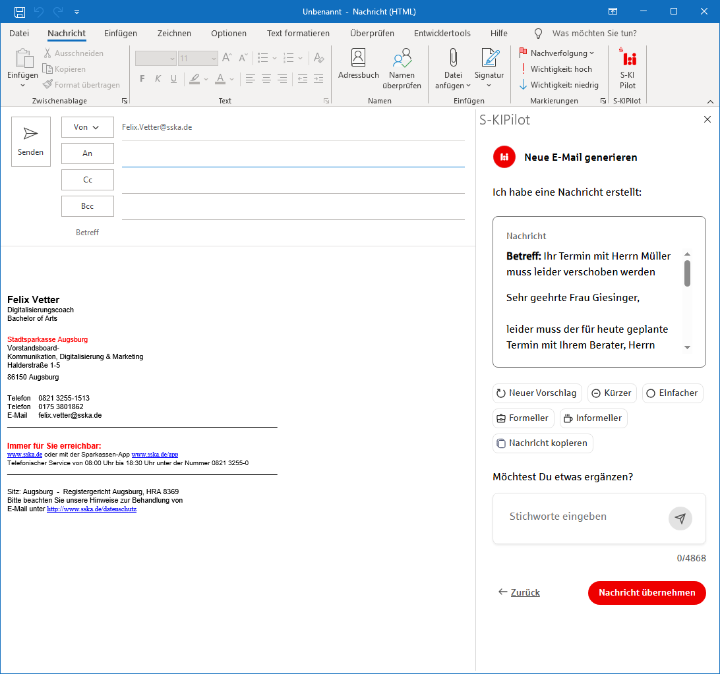
Task: Submit keywords with the send arrow icon
Action: 680,519
